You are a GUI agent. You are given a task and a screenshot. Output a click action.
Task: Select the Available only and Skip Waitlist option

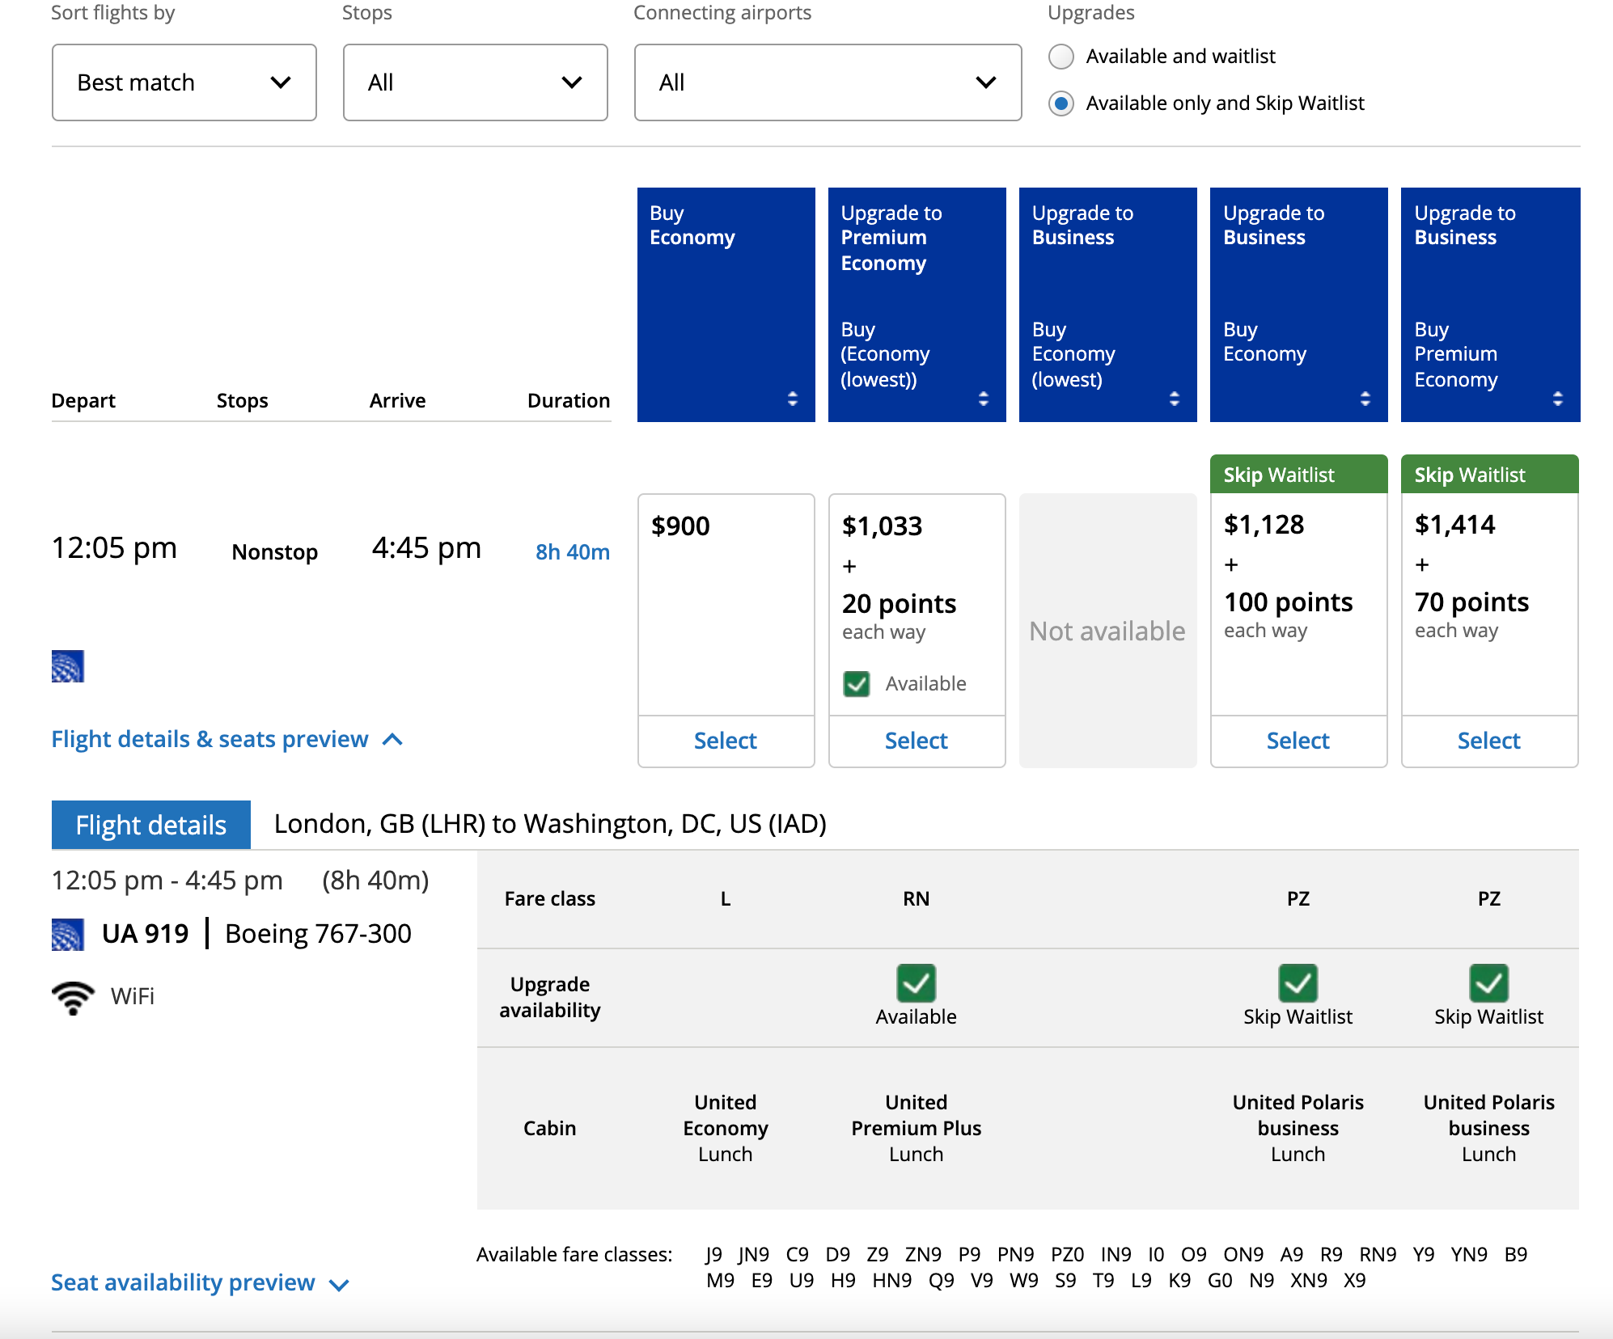[x=1061, y=103]
